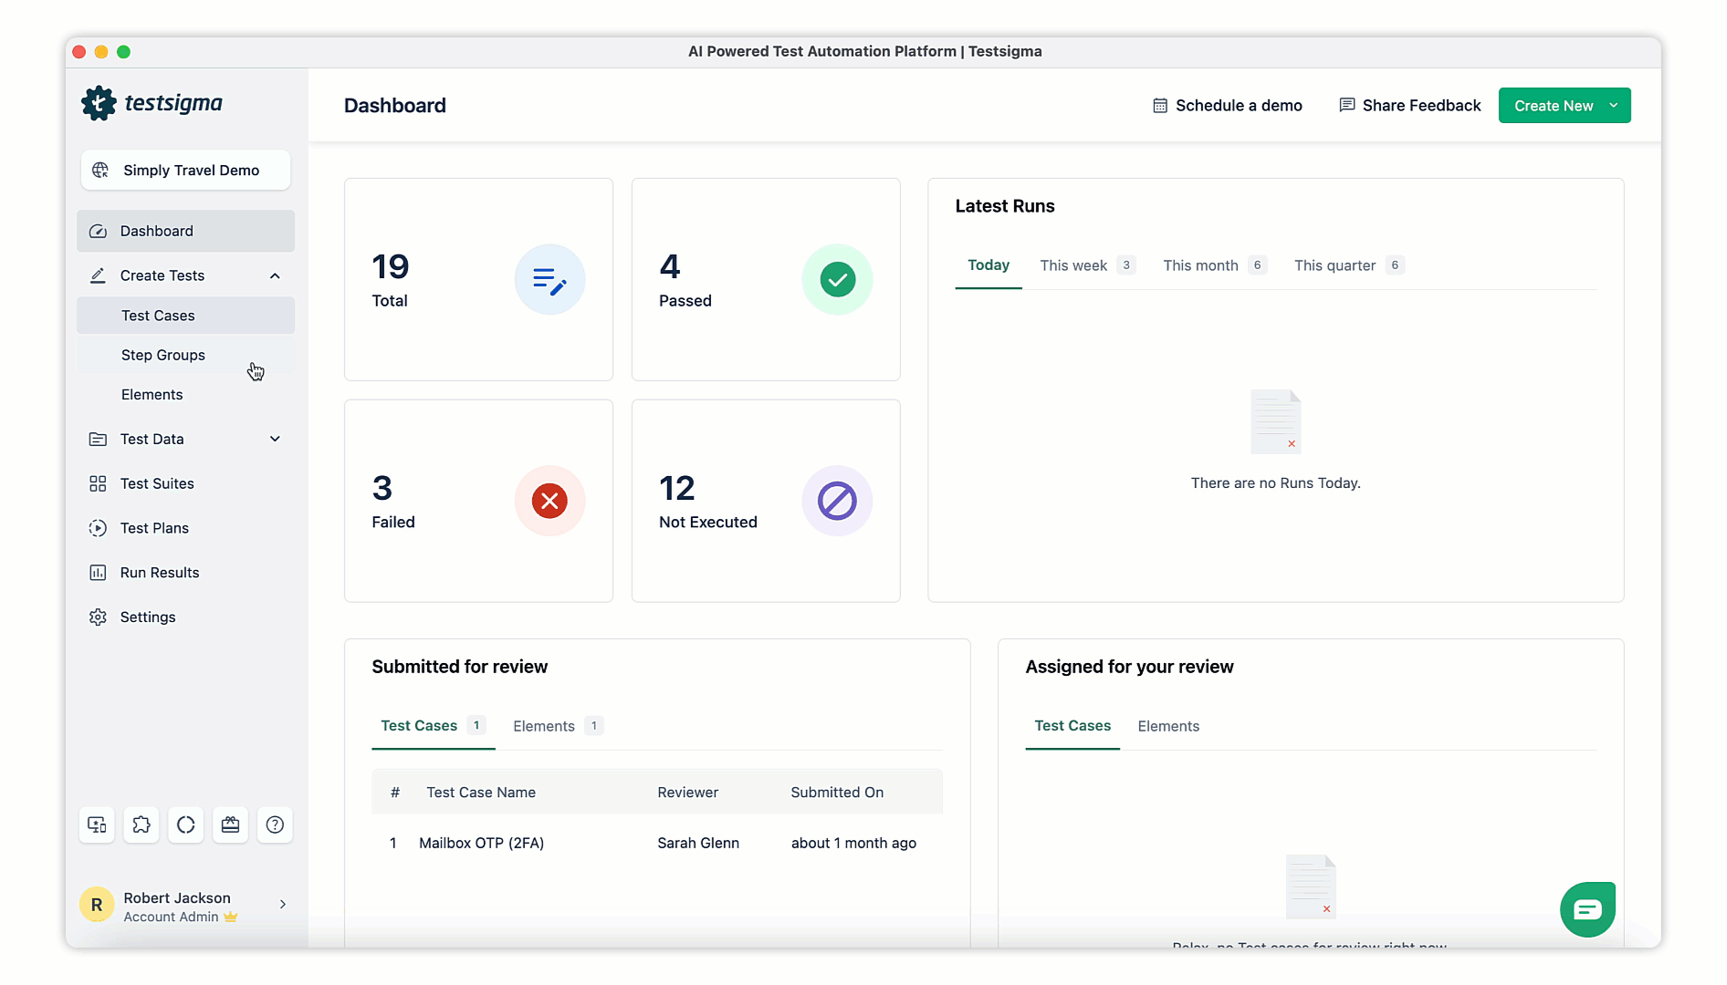Open Settings text in sidebar
Viewport: 1727px width, 985px height.
(148, 617)
